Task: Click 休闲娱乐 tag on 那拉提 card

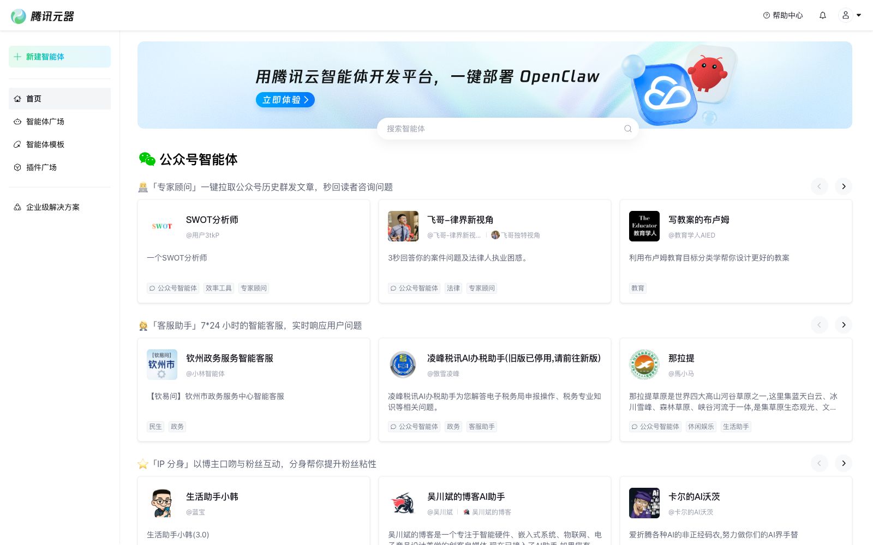Action: click(x=701, y=427)
